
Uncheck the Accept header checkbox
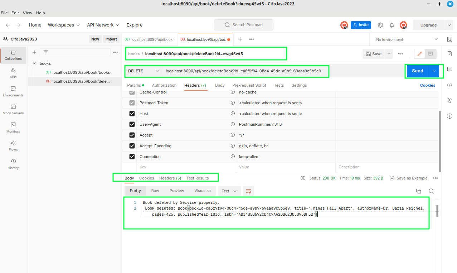(132, 135)
